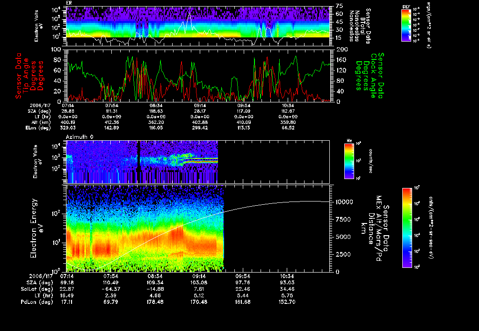
Task: Click the PdLon value '178.48'
Action: pyautogui.click(x=155, y=302)
